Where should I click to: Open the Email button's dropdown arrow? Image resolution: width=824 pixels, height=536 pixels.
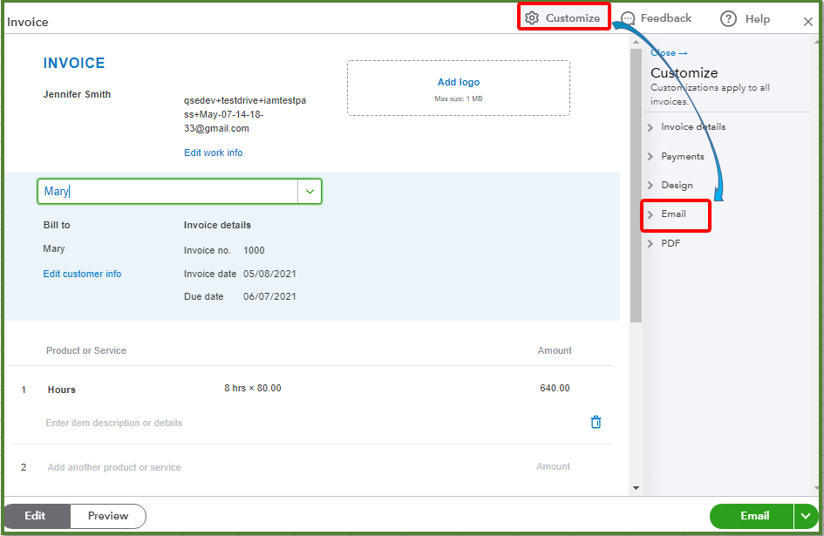click(x=805, y=516)
